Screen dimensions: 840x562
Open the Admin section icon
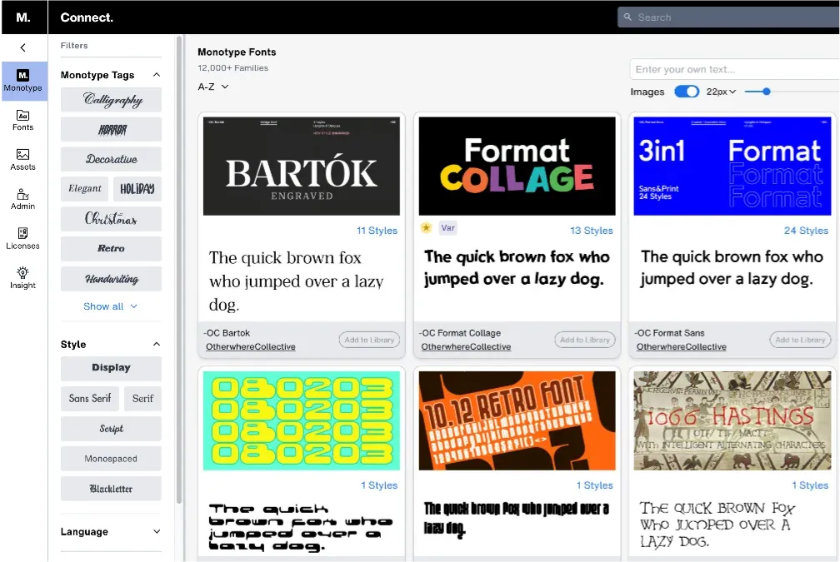coord(23,194)
